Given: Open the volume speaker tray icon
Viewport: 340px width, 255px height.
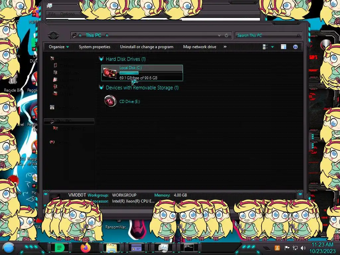Looking at the screenshot, I should pyautogui.click(x=303, y=248).
